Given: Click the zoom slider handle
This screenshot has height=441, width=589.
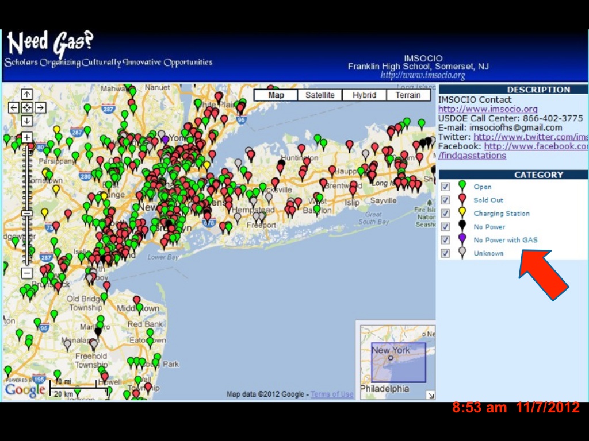Looking at the screenshot, I should 26,214.
